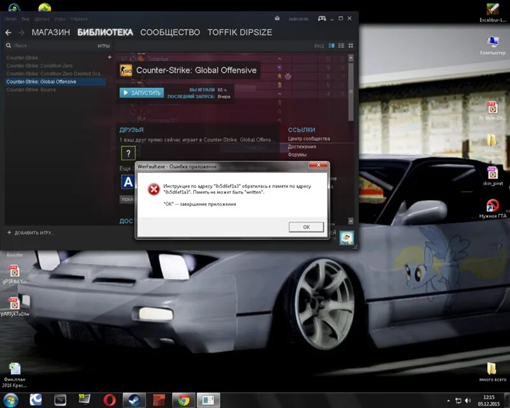Open the gPSR4sLY image file on desktop
This screenshot has height=408, width=510.
(13, 274)
